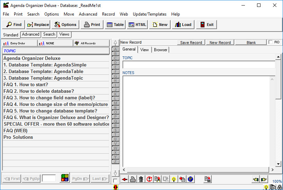Switch to the Advanced tab under the toolbar

31,34
